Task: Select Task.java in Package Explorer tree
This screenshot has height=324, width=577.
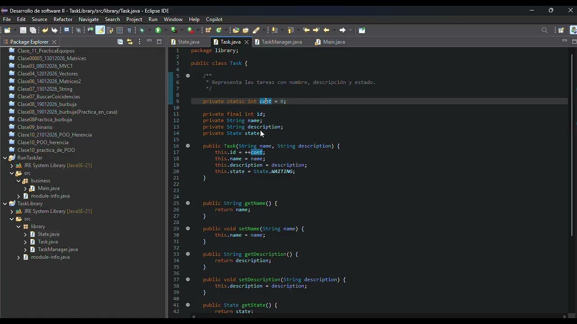Action: [48, 242]
